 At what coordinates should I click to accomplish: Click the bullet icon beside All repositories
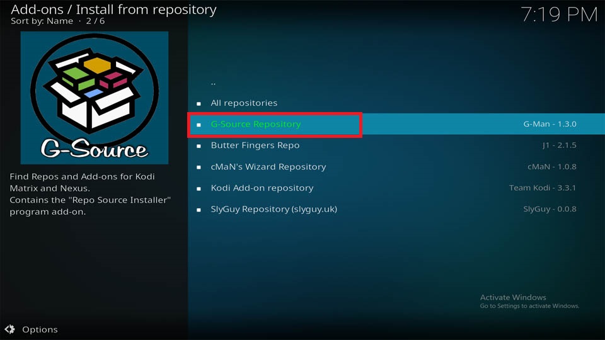coord(199,104)
